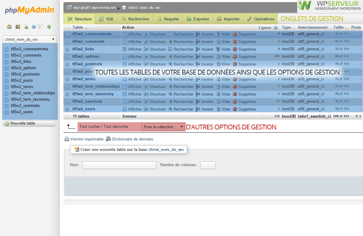Click Structure icon in t85w2_comments row

click(x=146, y=42)
